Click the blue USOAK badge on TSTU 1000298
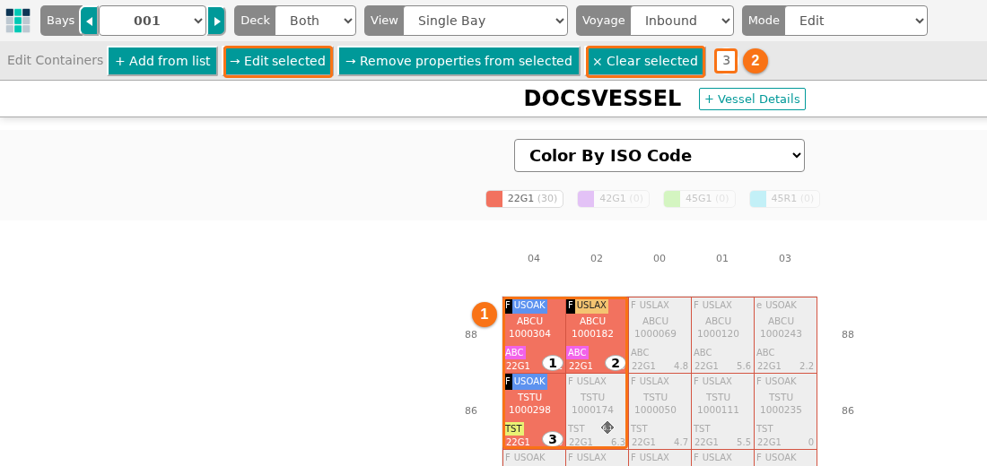The image size is (987, 466). [x=529, y=382]
